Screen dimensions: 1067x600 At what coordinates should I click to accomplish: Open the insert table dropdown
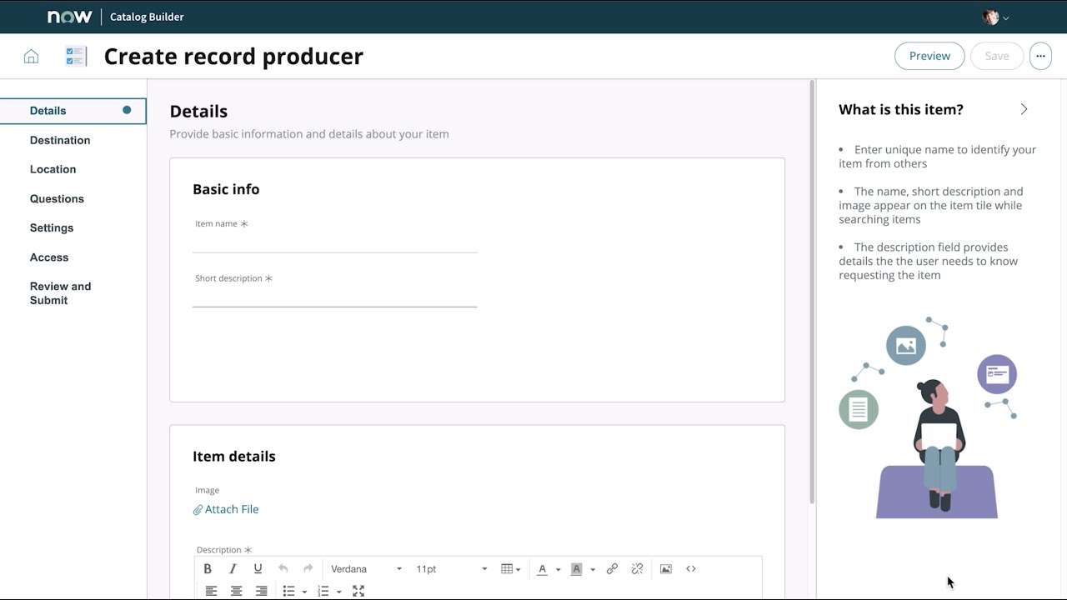click(510, 569)
